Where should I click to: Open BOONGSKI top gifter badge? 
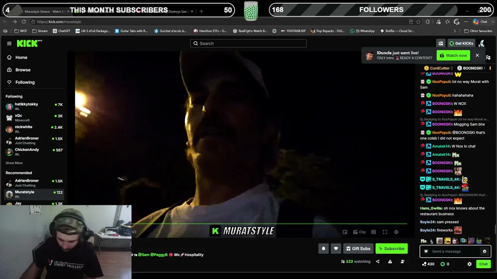471,68
